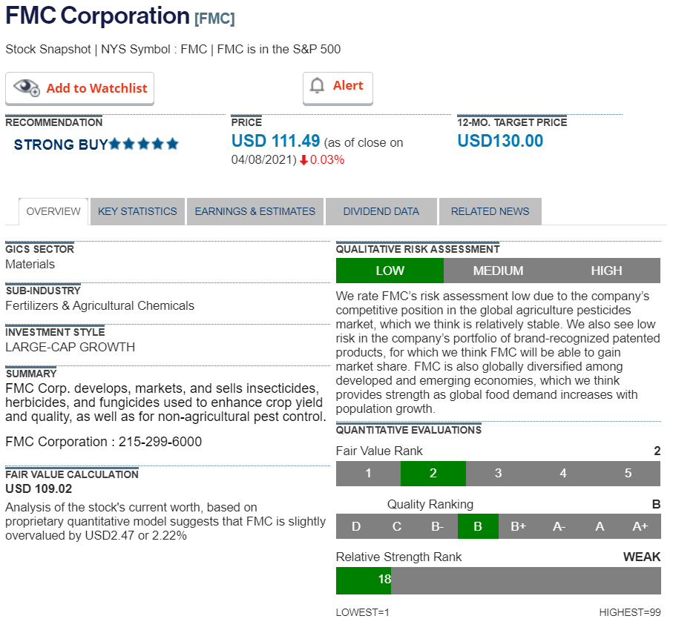673x633 pixels.
Task: Click the USD130.00 target price
Action: [x=500, y=141]
